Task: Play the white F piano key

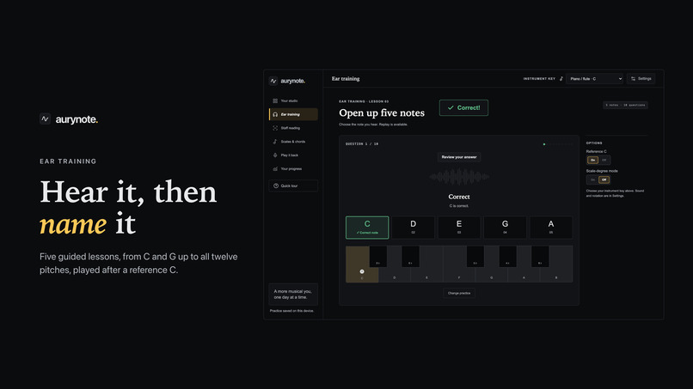Action: [459, 275]
